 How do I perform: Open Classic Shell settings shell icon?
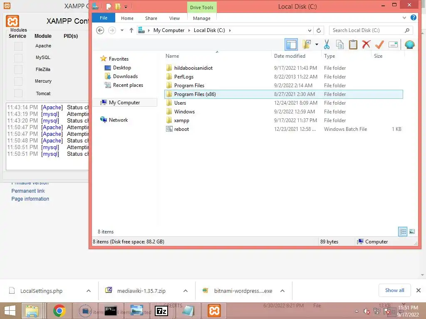click(409, 44)
